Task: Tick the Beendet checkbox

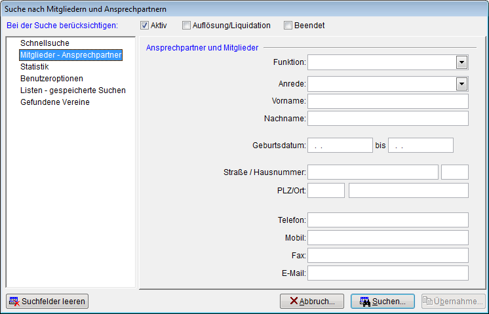Action: click(288, 26)
